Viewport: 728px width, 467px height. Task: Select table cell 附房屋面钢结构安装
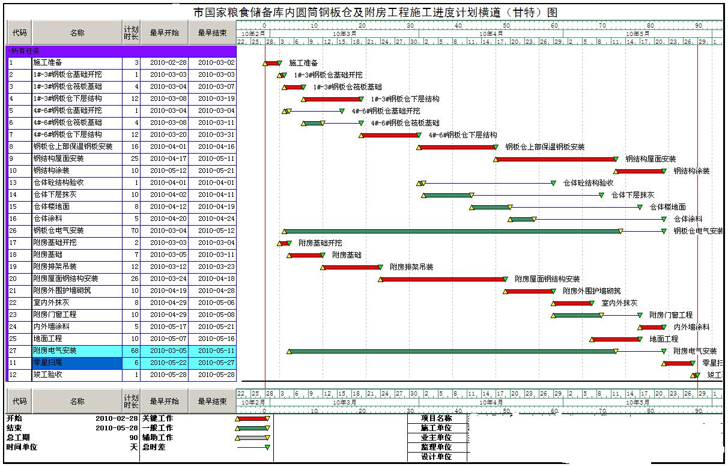pos(77,279)
